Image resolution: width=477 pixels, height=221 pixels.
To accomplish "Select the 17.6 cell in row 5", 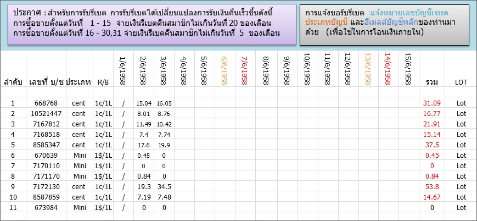I will [x=144, y=145].
